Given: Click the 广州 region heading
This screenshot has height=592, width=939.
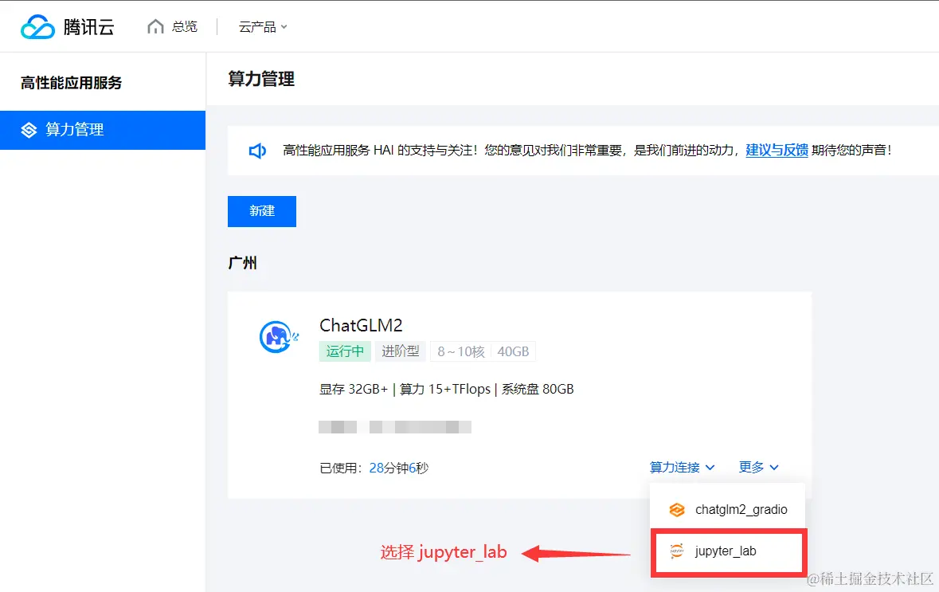Looking at the screenshot, I should tap(243, 263).
